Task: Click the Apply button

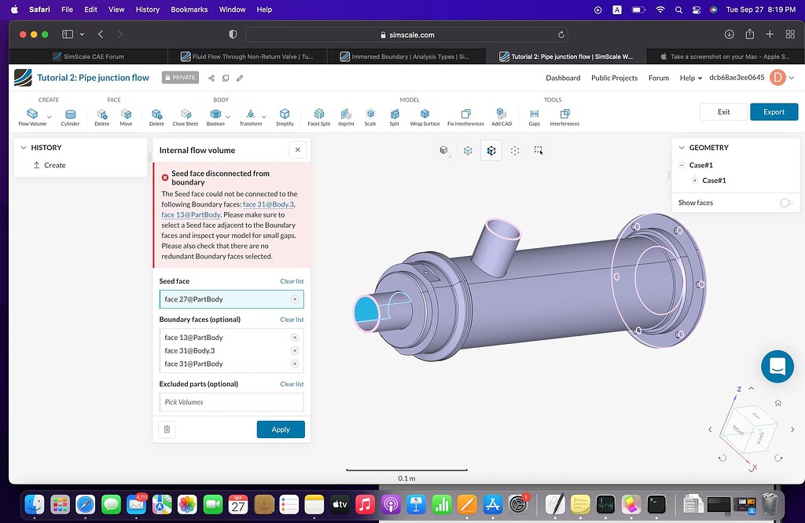Action: [281, 430]
